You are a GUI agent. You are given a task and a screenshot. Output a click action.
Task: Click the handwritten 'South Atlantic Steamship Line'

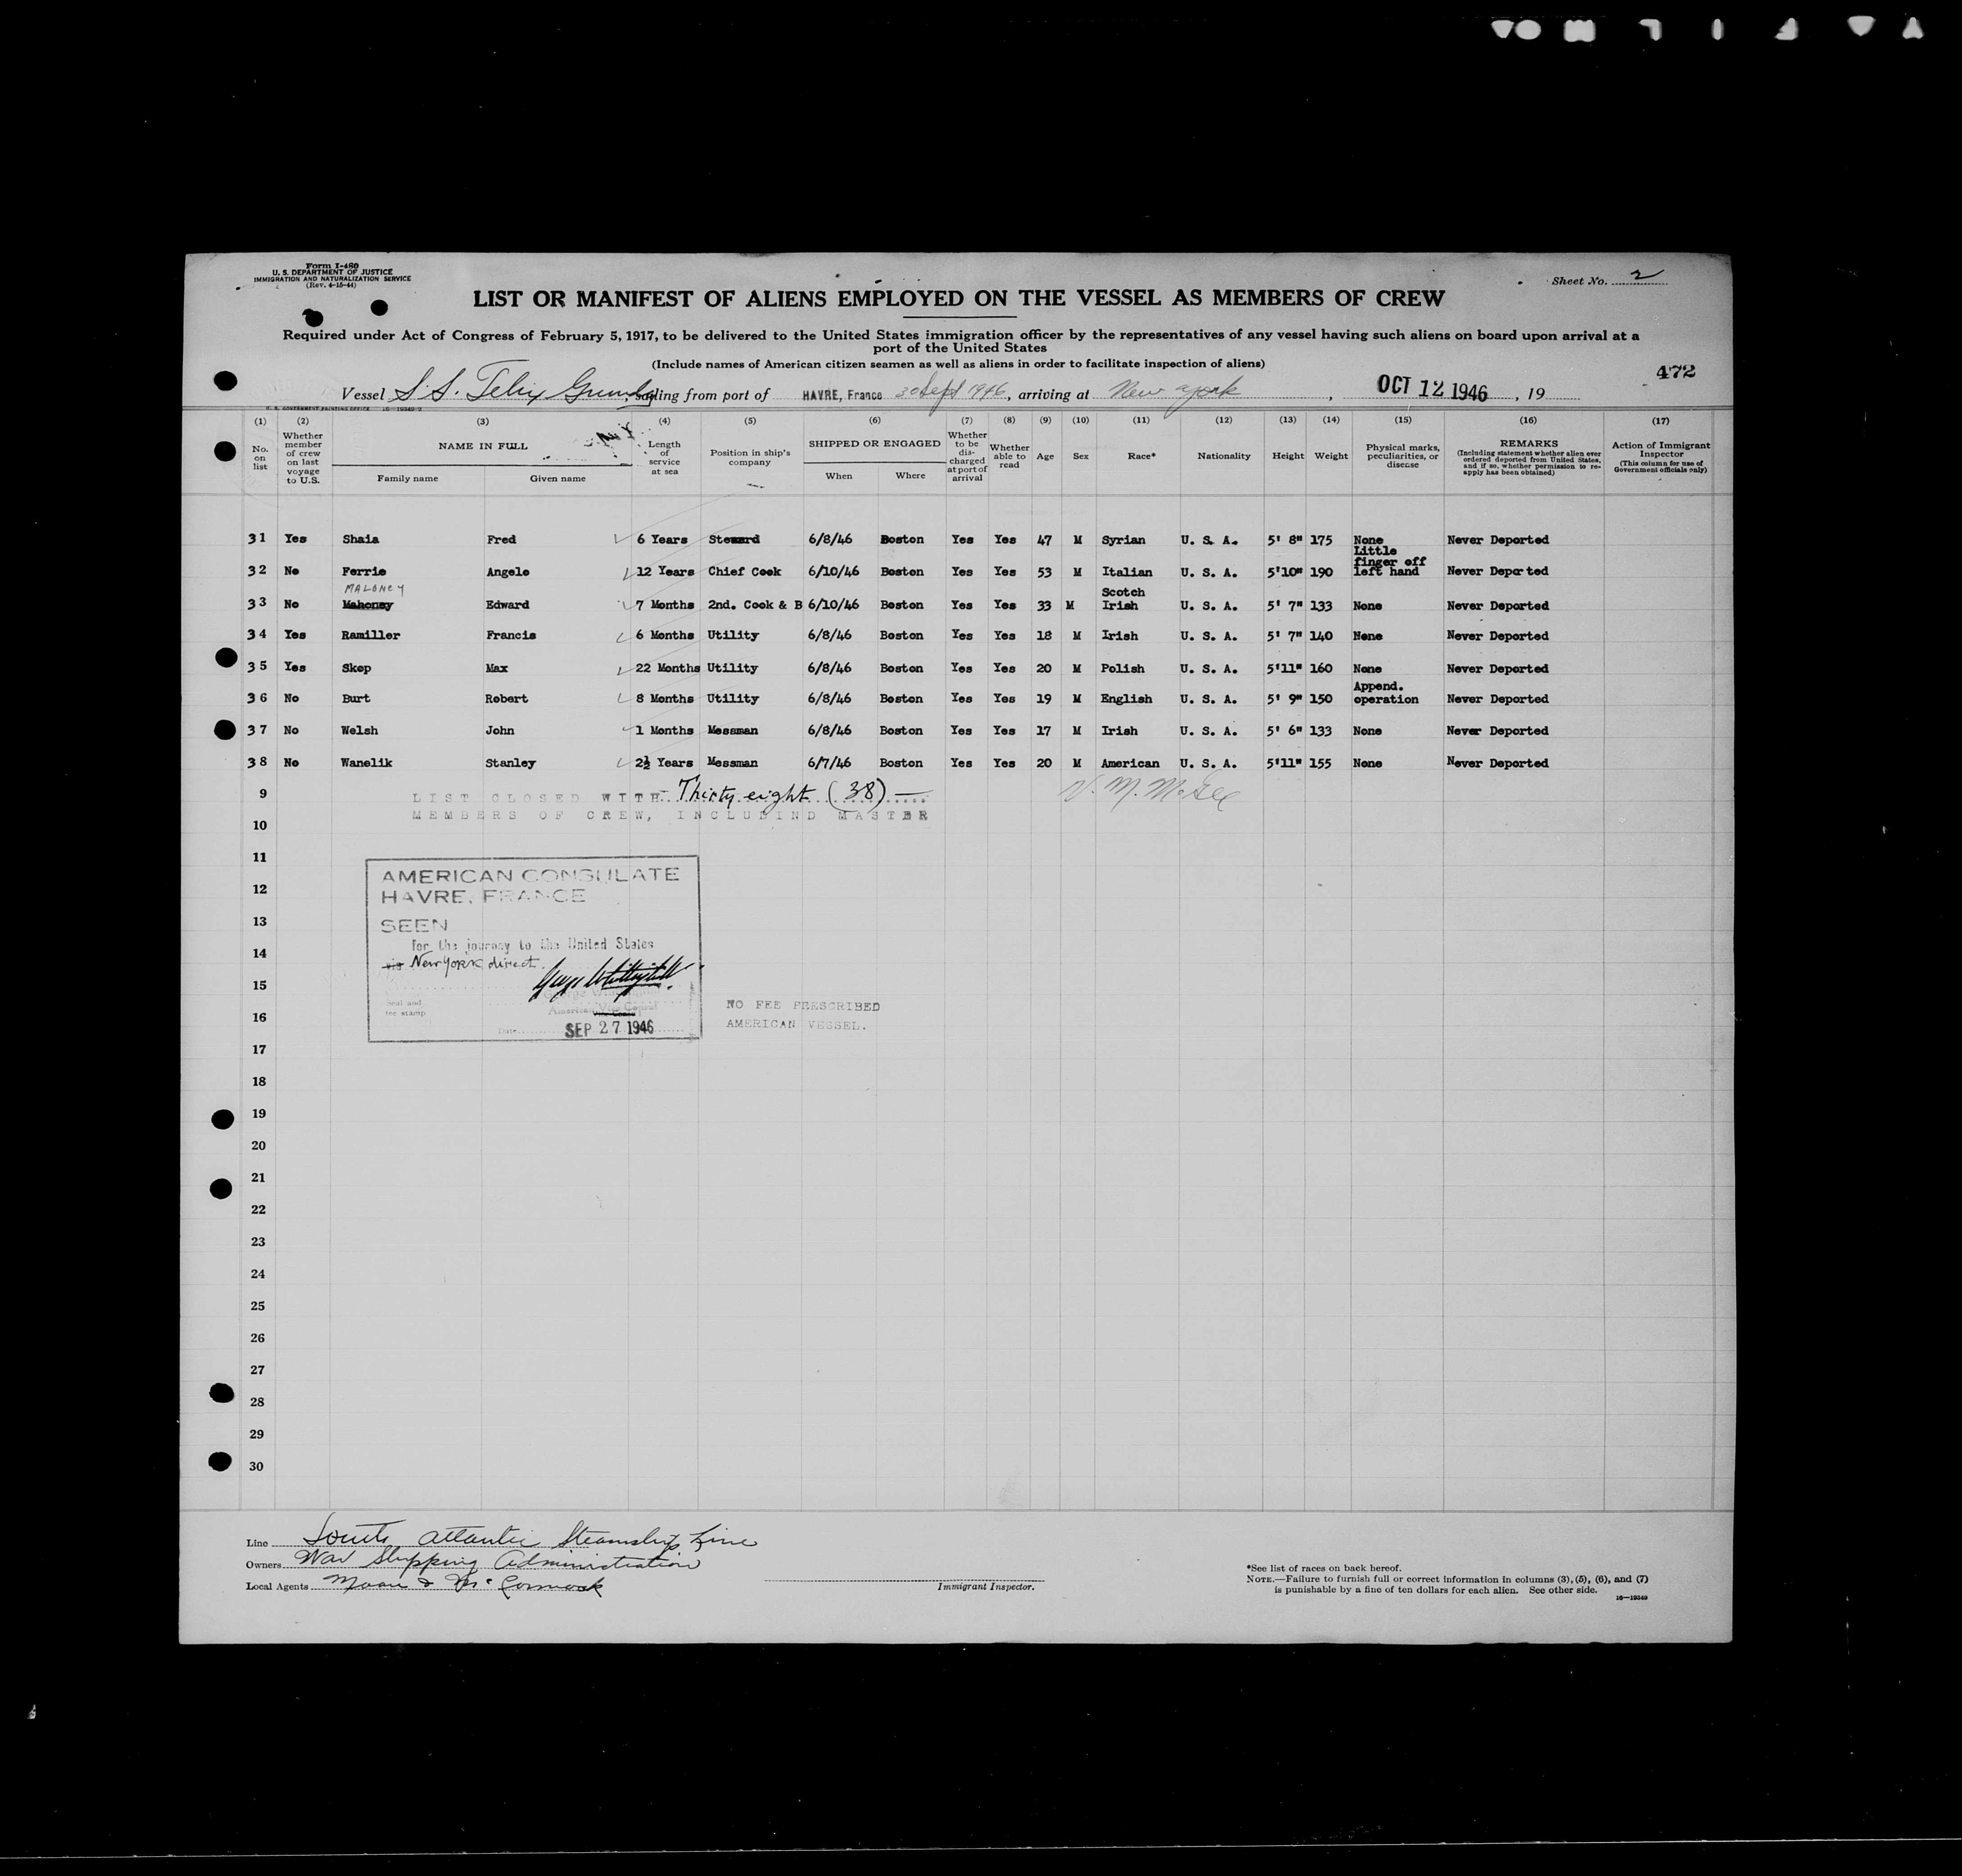(x=529, y=1539)
